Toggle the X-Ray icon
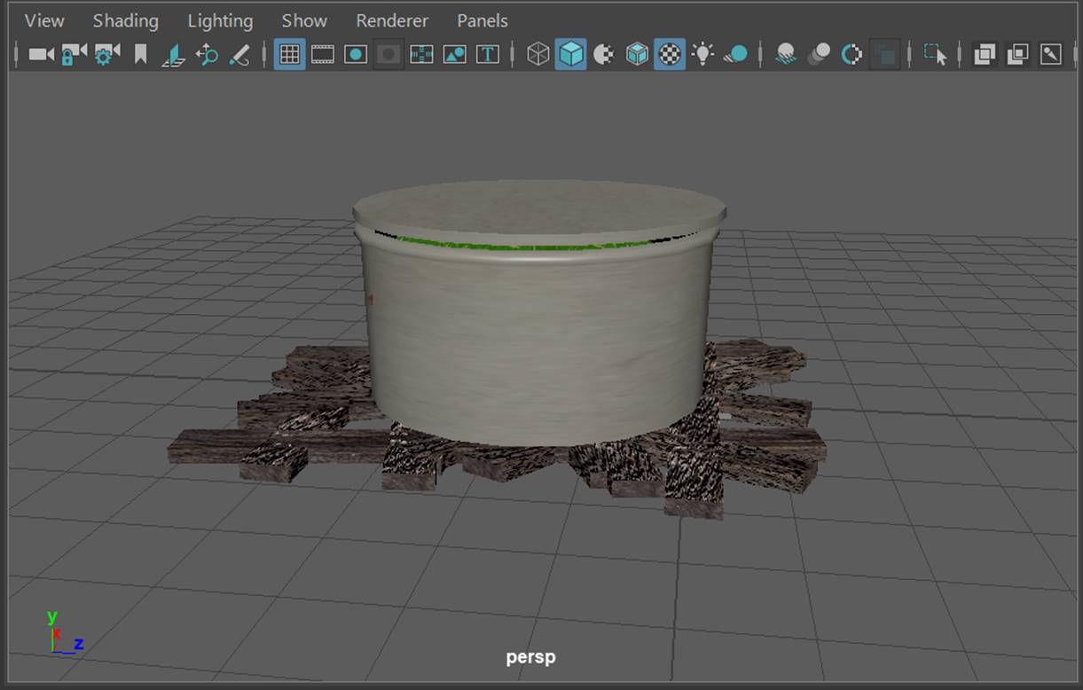1083x690 pixels. (984, 54)
